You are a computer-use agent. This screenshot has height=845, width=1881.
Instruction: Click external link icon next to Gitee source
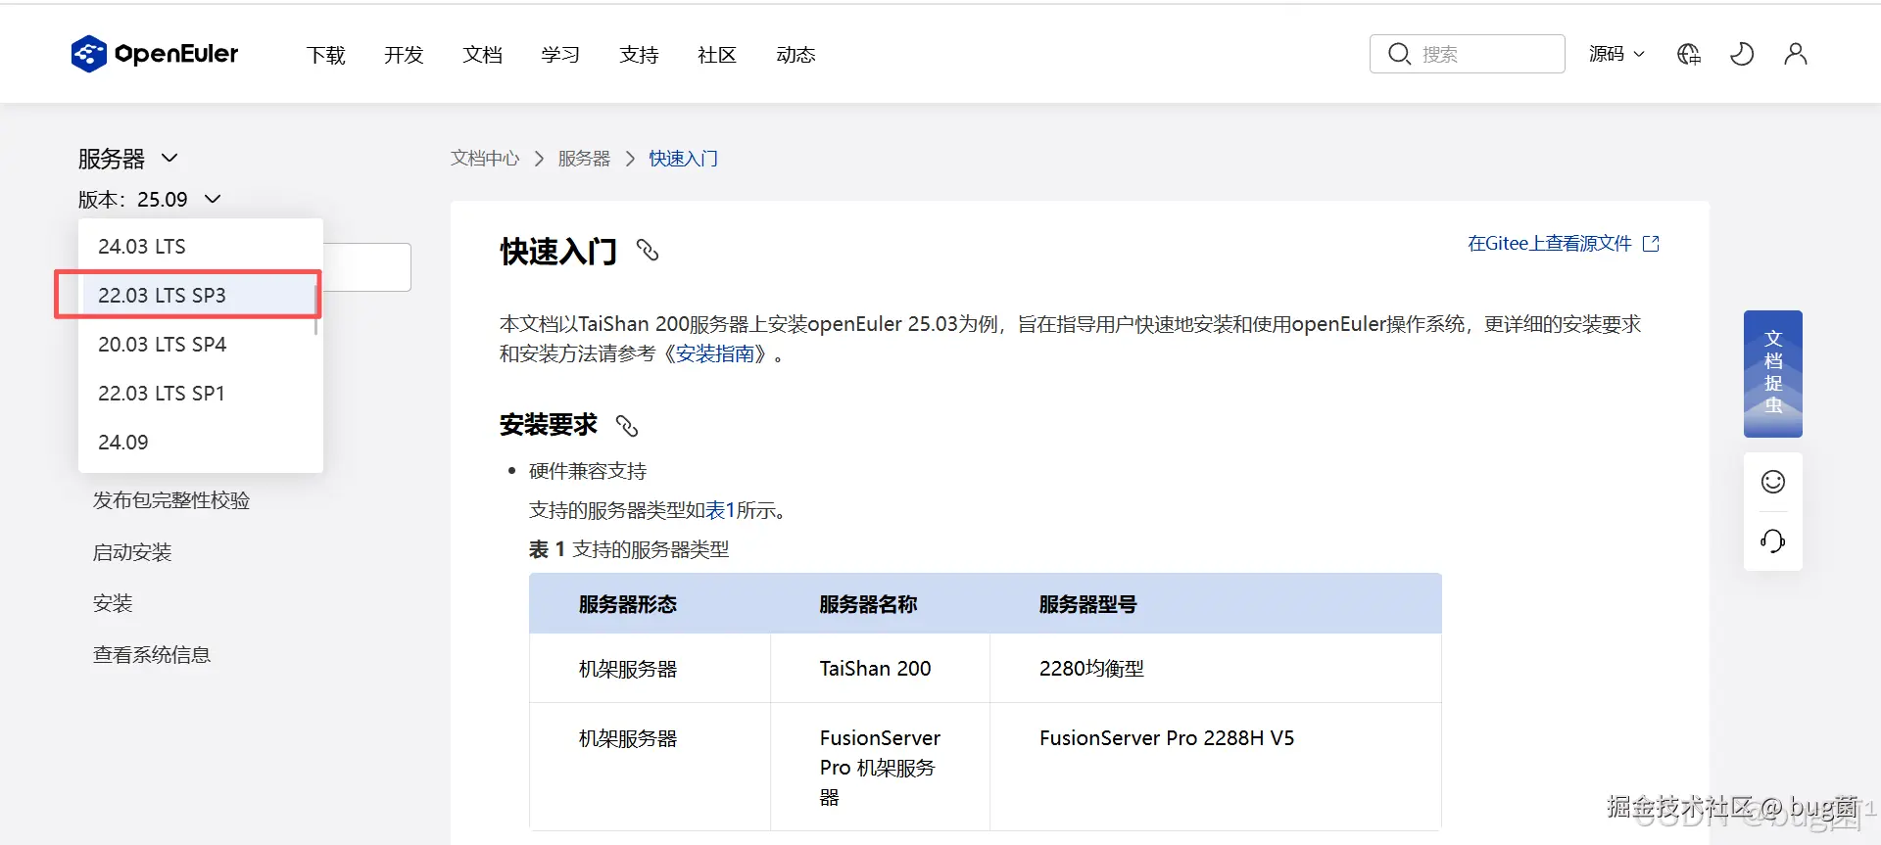pos(1651,244)
